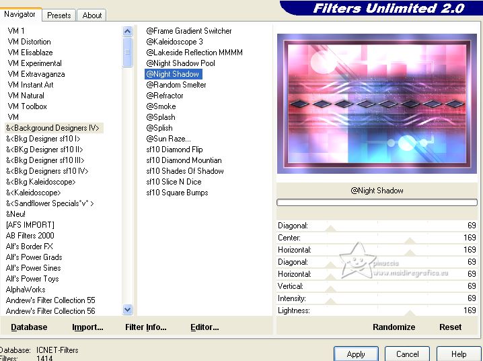Choose @Frame Gradient Switcher filter
Screen dimensions: 483x361
(x=189, y=31)
